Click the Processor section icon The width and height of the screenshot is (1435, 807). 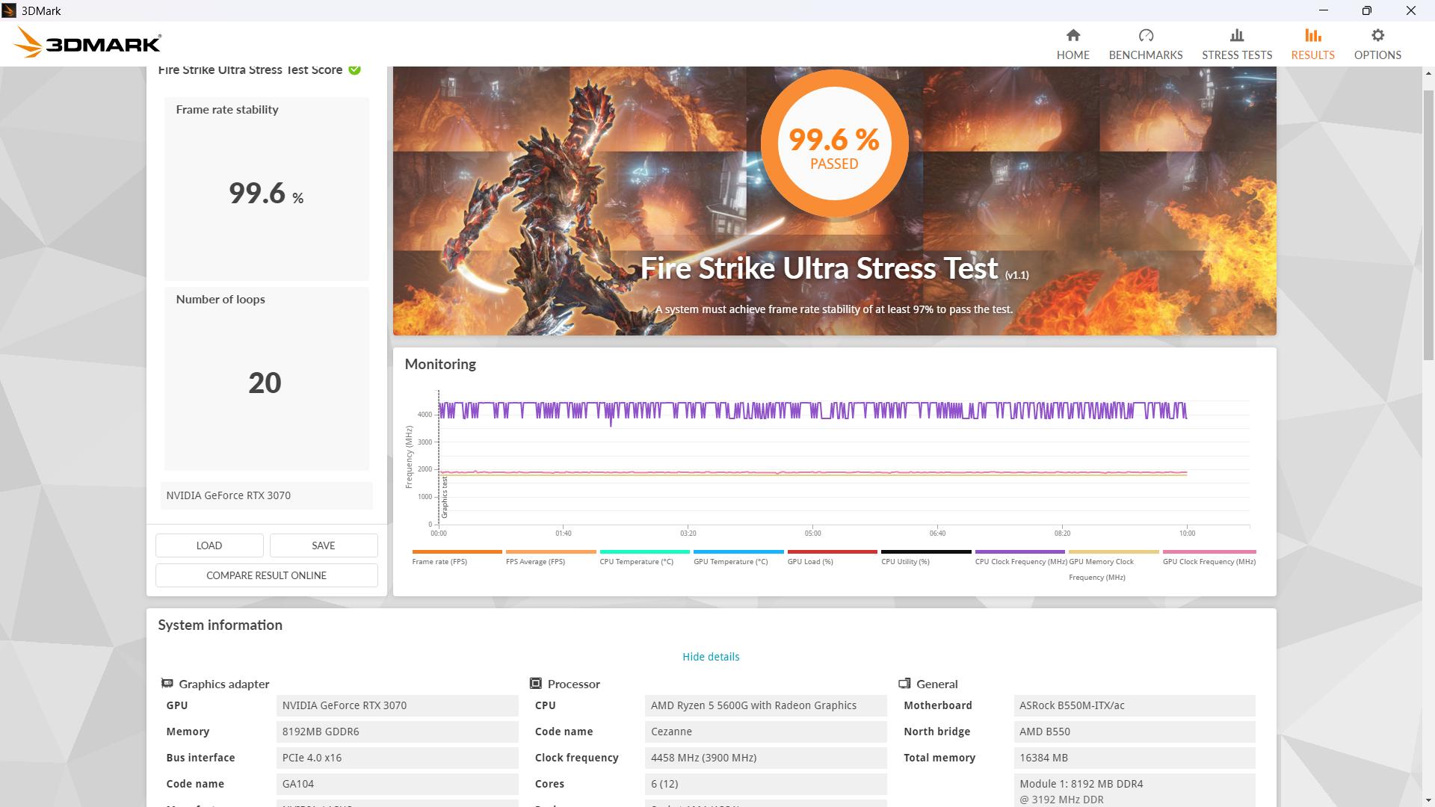[x=535, y=684]
